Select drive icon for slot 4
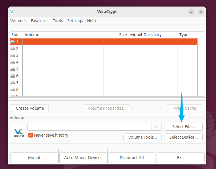 pos(12,62)
